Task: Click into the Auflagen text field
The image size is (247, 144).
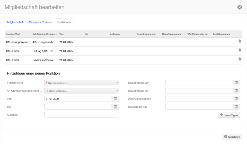Action: pos(82,115)
